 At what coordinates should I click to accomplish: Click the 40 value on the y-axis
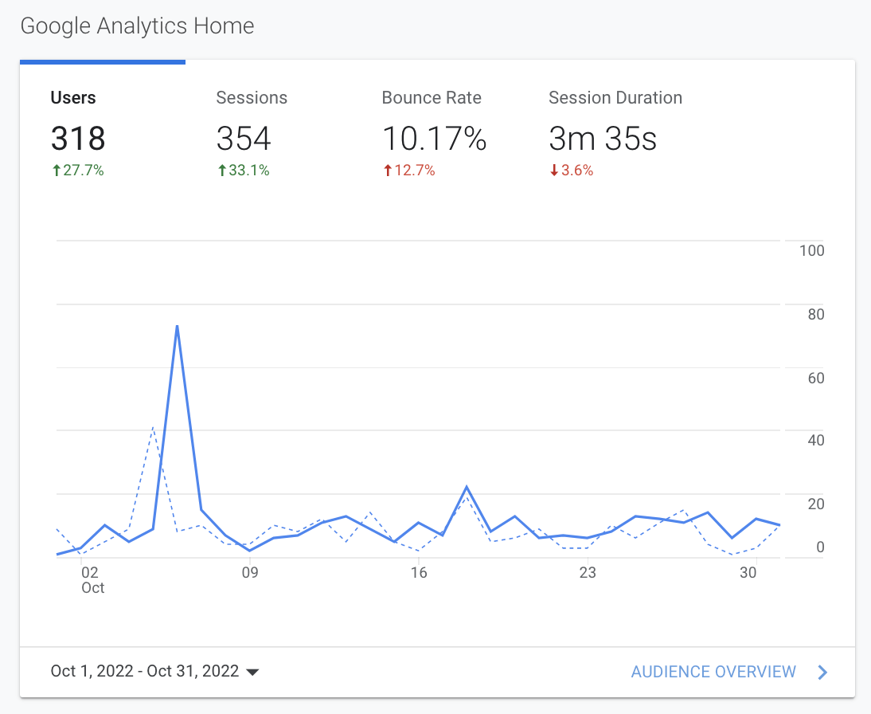tap(816, 441)
